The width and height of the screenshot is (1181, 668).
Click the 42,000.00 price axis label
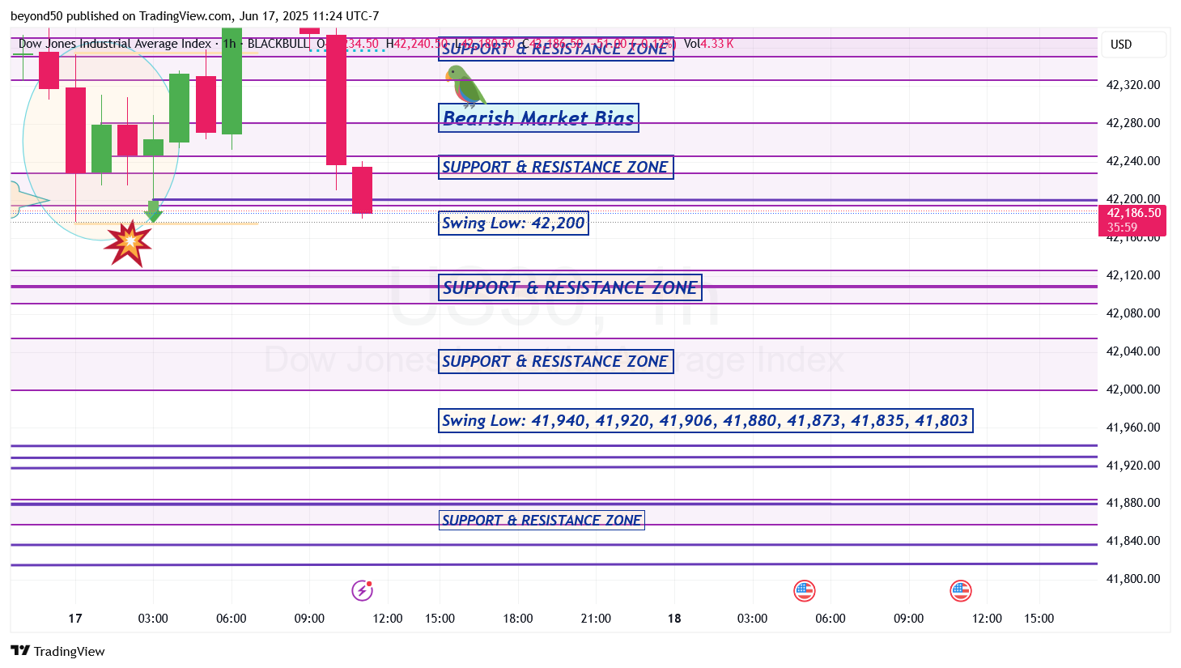[1132, 389]
